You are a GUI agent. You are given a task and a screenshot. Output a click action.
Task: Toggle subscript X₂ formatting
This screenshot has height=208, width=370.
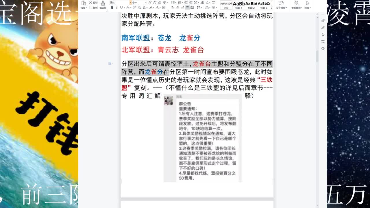tap(139, 8)
